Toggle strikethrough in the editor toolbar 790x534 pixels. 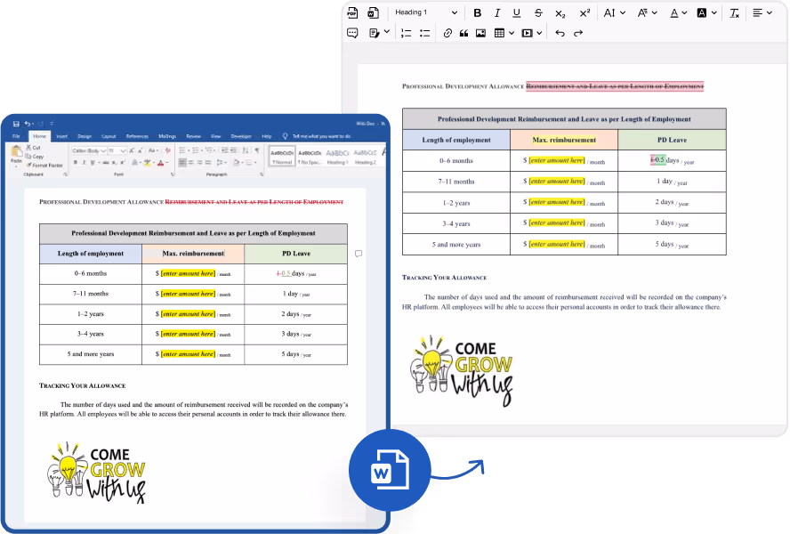click(538, 12)
